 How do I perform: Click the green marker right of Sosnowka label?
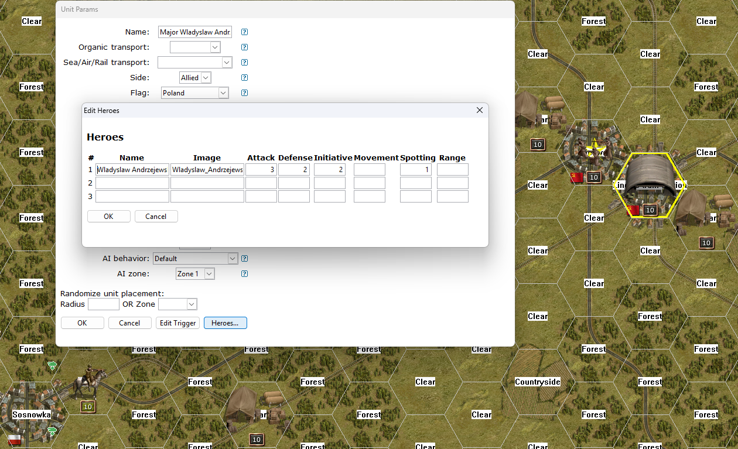click(x=53, y=431)
